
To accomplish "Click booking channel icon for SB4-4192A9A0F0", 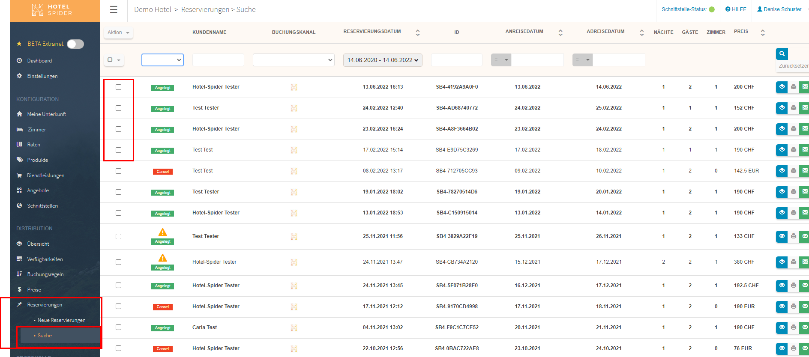I will point(294,87).
